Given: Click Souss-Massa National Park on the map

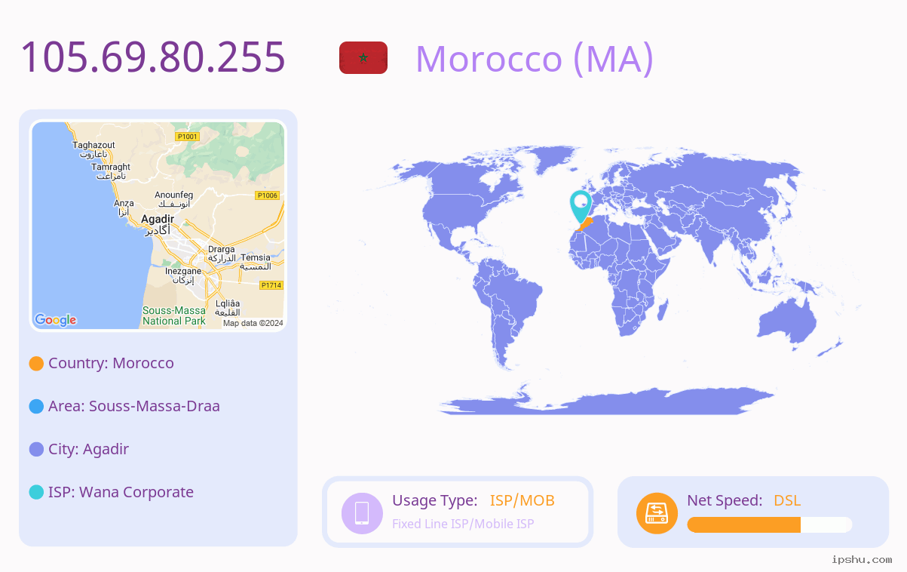Looking at the screenshot, I should click(174, 315).
